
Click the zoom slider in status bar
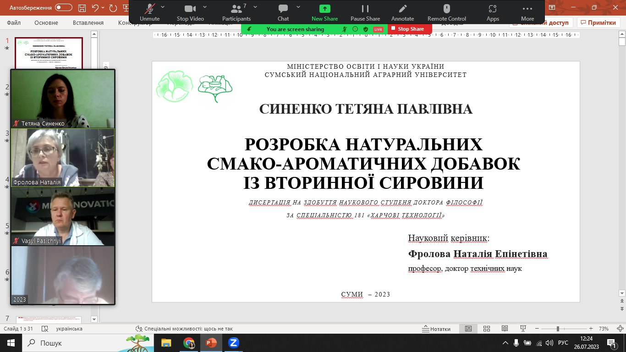[558, 329]
